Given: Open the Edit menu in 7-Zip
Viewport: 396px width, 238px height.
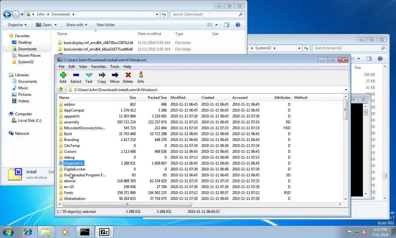Looking at the screenshot, I should [72, 67].
